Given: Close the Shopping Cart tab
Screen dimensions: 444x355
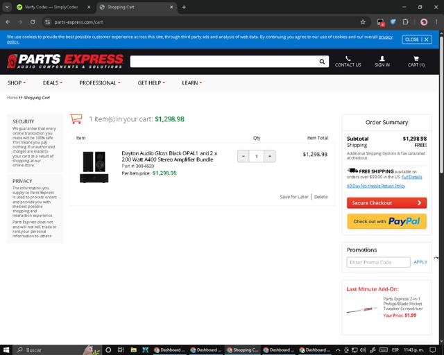Looking at the screenshot, I should (x=171, y=8).
